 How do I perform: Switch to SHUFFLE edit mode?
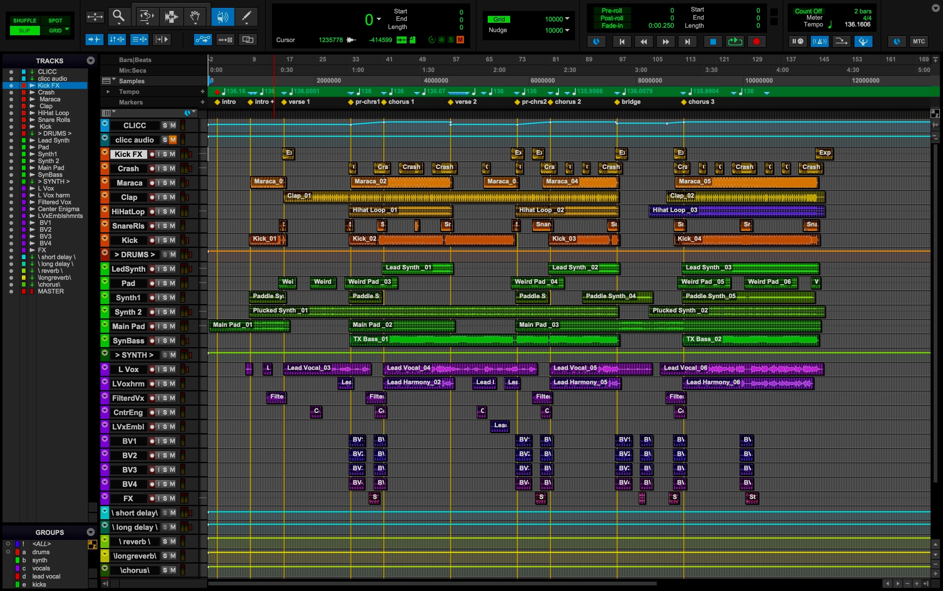click(x=25, y=20)
